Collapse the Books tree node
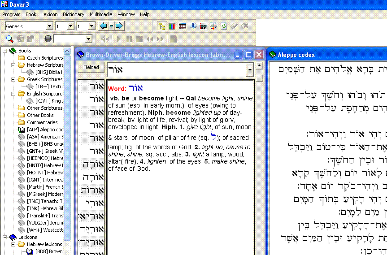 (x=4, y=51)
